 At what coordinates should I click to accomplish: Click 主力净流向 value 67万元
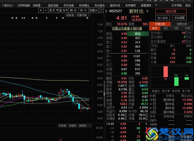point(187,42)
